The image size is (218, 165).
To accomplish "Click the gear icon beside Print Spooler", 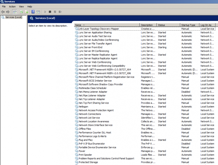I will point(76,155).
